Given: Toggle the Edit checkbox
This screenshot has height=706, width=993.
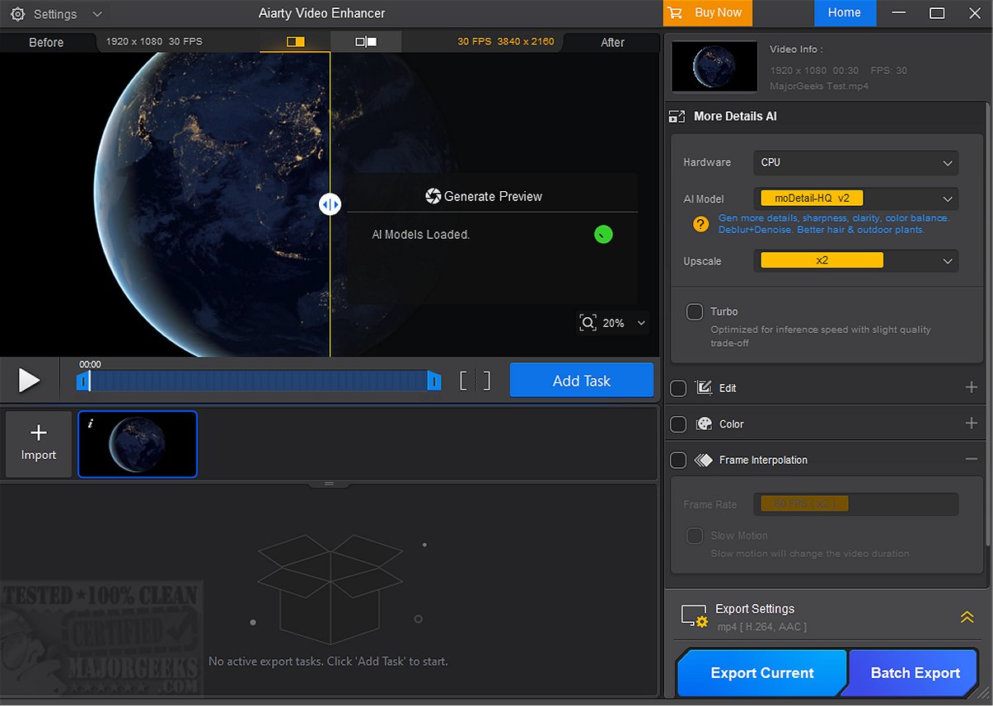Looking at the screenshot, I should [x=678, y=388].
